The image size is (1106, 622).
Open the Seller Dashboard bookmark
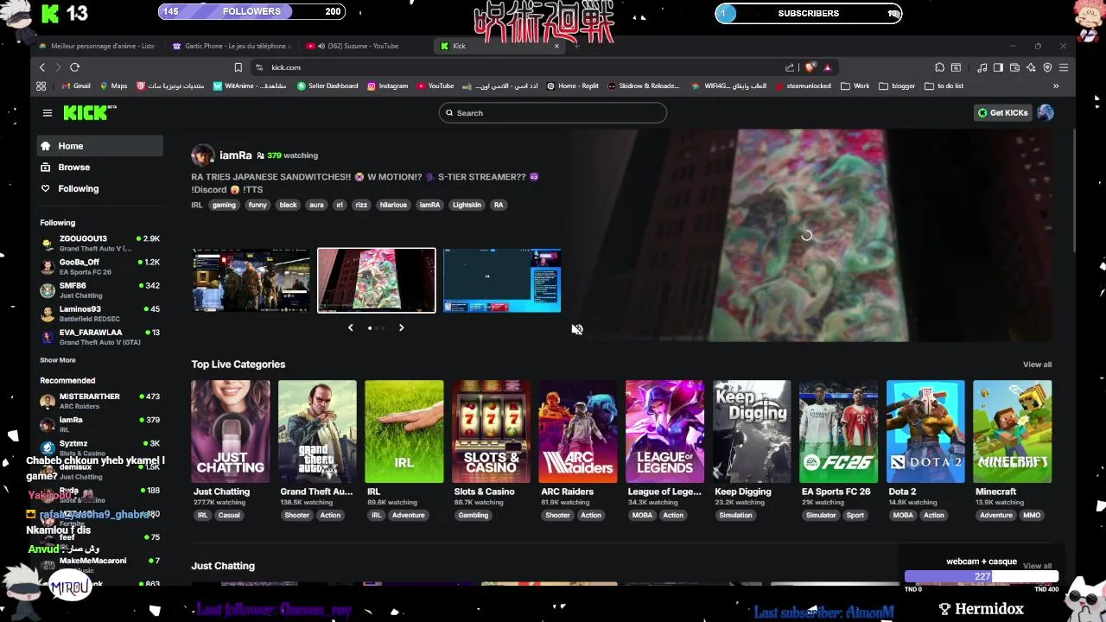tap(327, 86)
